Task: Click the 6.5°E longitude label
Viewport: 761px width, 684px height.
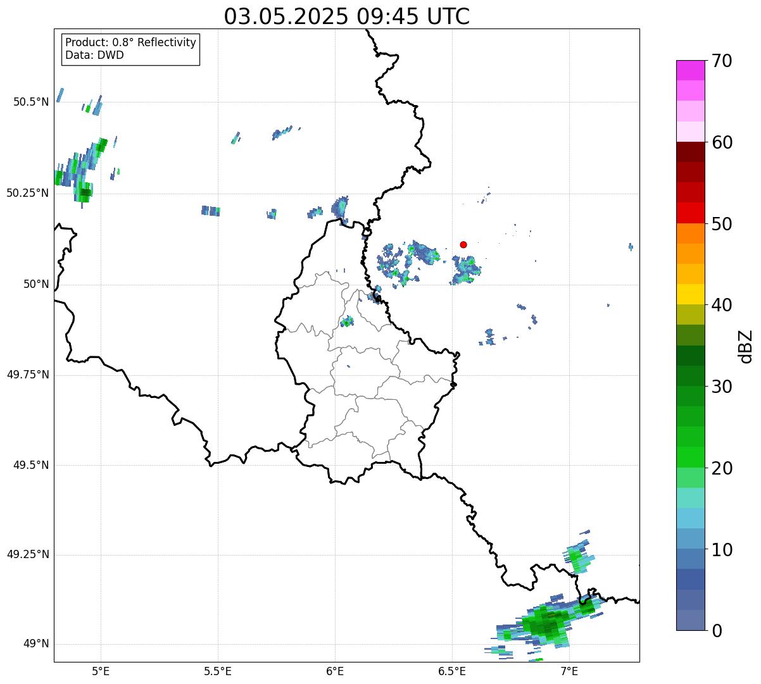Action: [452, 671]
